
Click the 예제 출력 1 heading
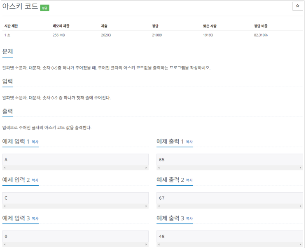point(170,141)
